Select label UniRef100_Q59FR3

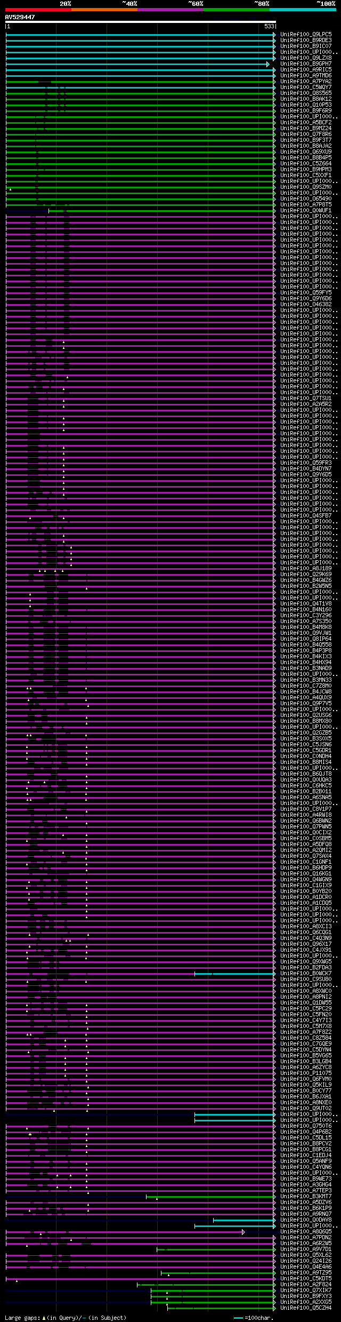click(x=306, y=463)
